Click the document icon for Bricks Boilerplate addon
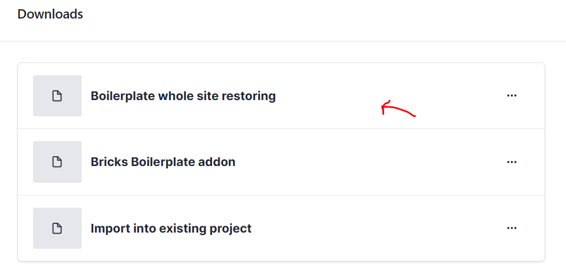Screen dimensions: 566x280 tap(57, 162)
